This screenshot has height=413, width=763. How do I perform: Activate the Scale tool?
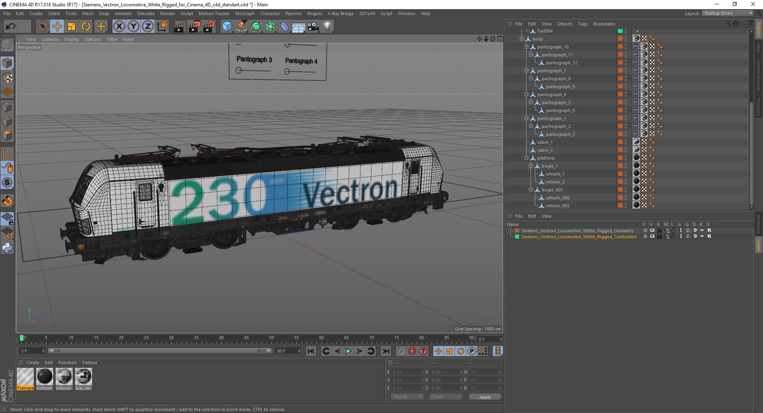pyautogui.click(x=72, y=27)
